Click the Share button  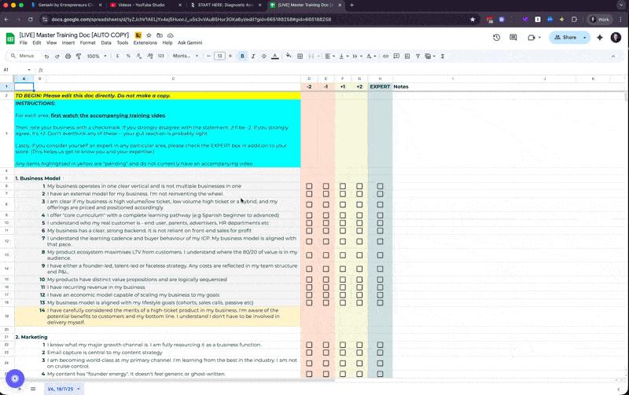(x=565, y=37)
